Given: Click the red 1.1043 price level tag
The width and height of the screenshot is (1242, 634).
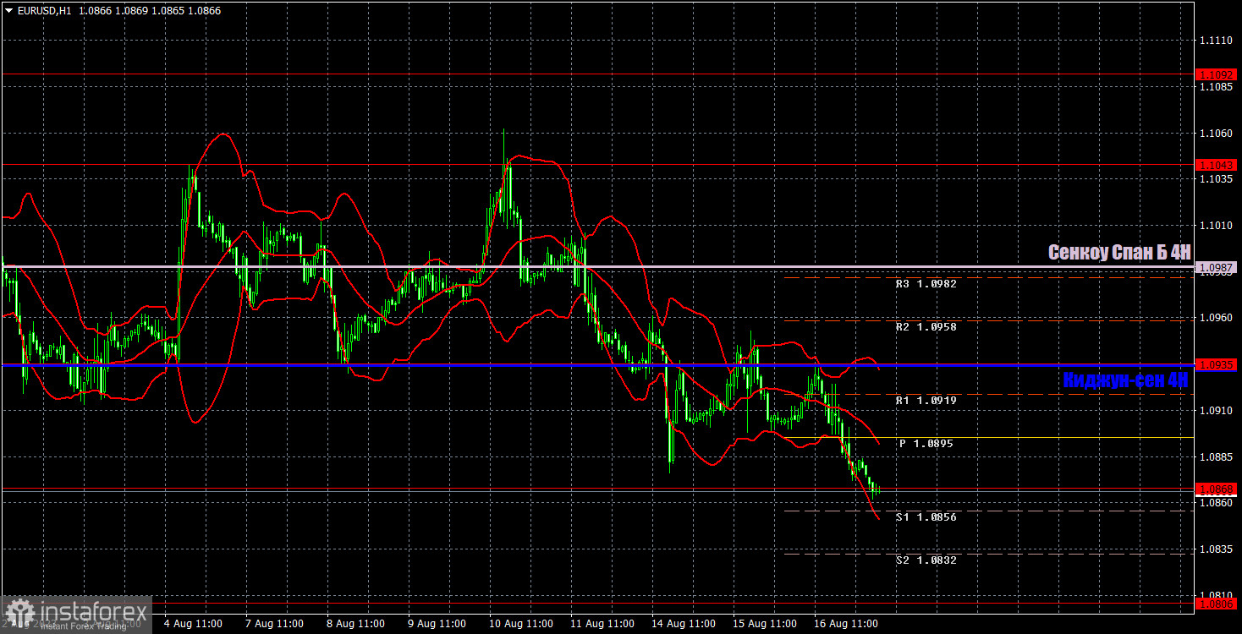Looking at the screenshot, I should 1217,165.
